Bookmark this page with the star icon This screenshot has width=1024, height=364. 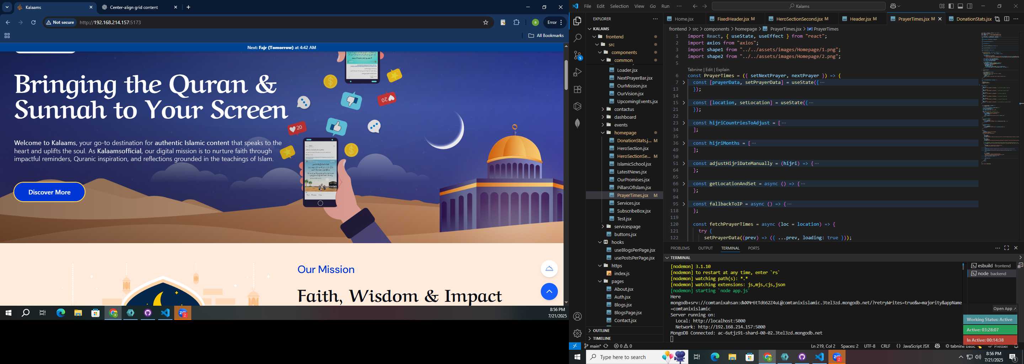pos(485,23)
